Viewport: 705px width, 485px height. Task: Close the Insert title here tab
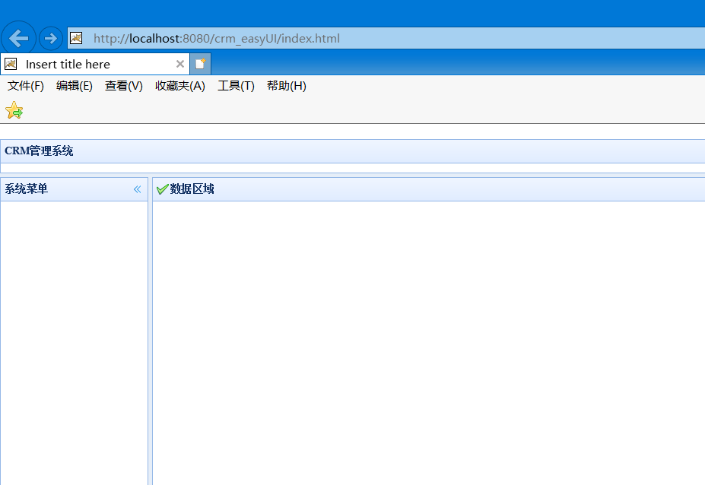(x=179, y=64)
